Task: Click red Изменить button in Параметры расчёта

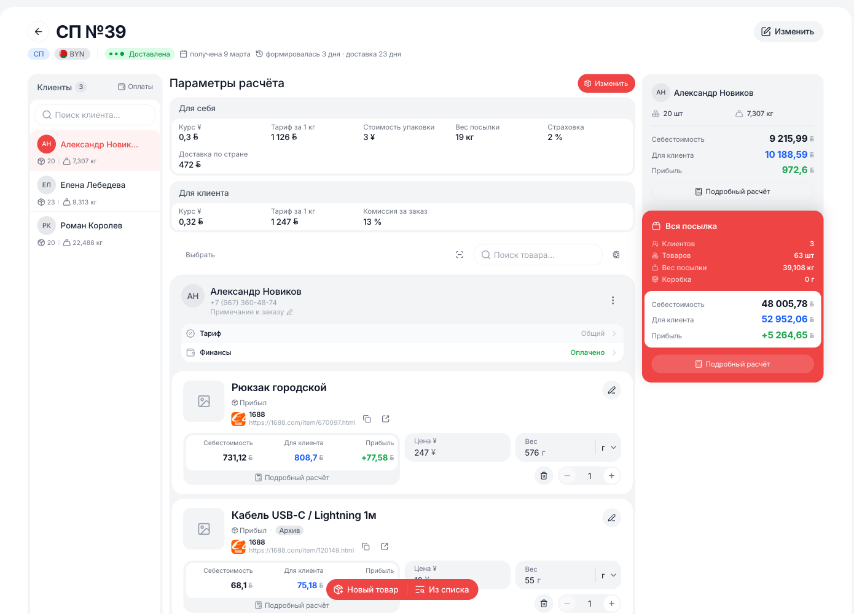Action: pyautogui.click(x=606, y=84)
